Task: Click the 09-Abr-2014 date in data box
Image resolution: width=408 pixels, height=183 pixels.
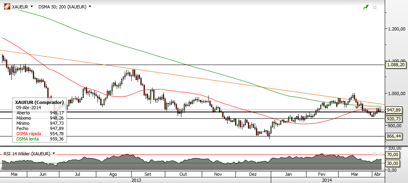Action: [x=28, y=107]
